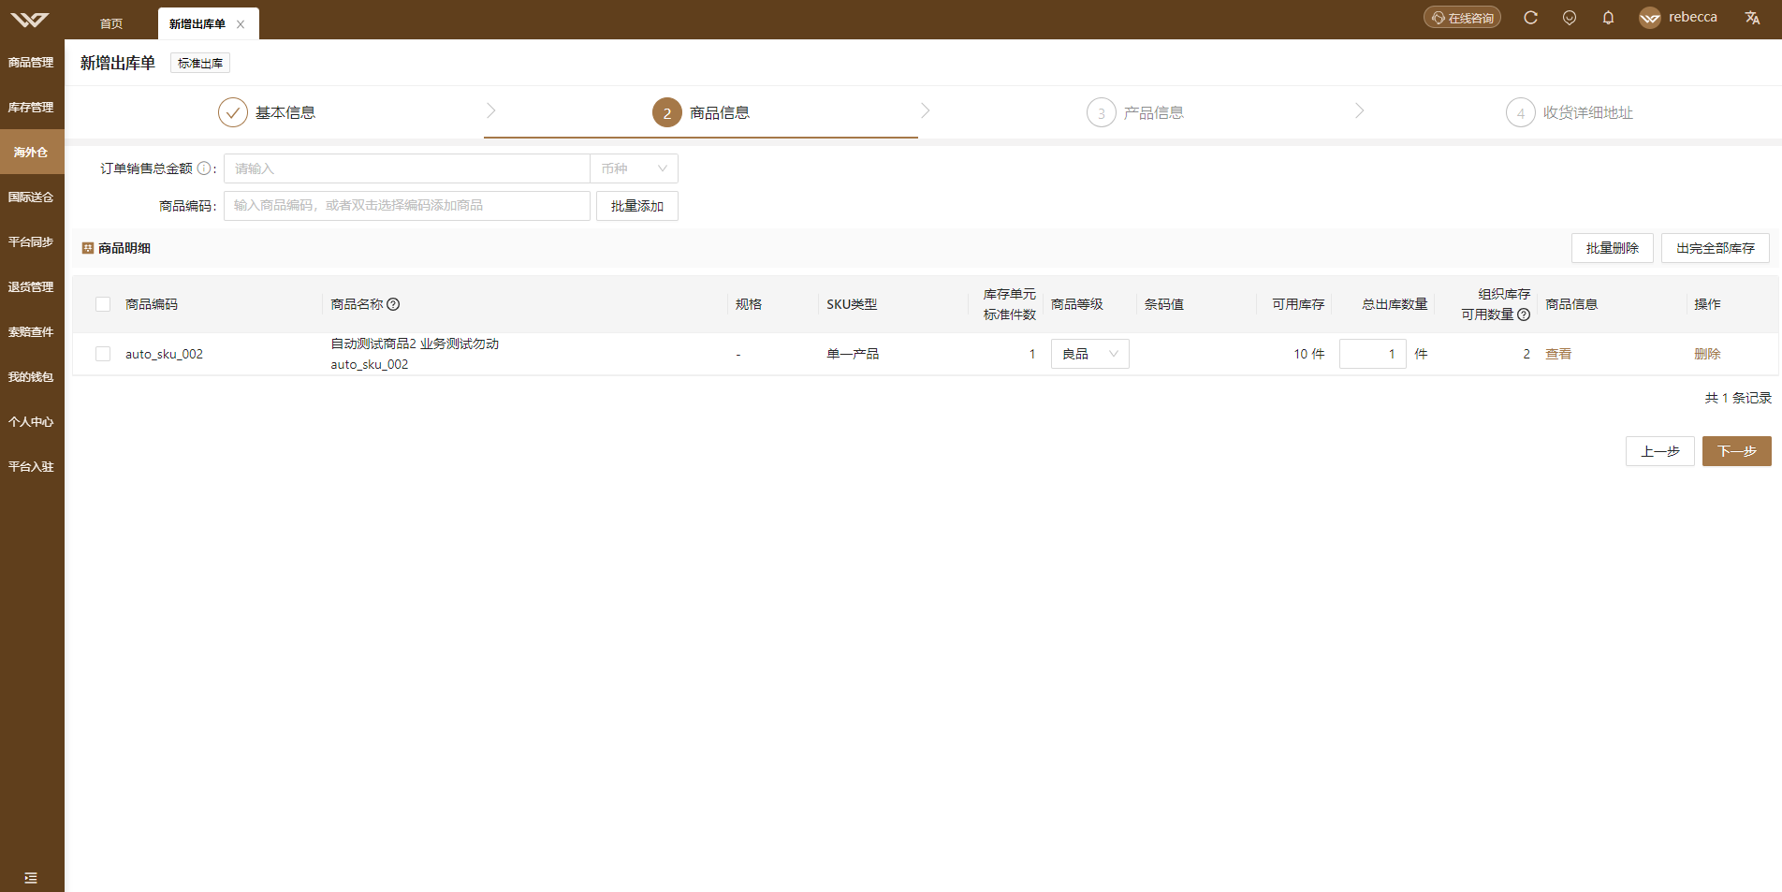Open 平台同步 in the sidebar
Screen dimensions: 1782x892
tap(32, 242)
